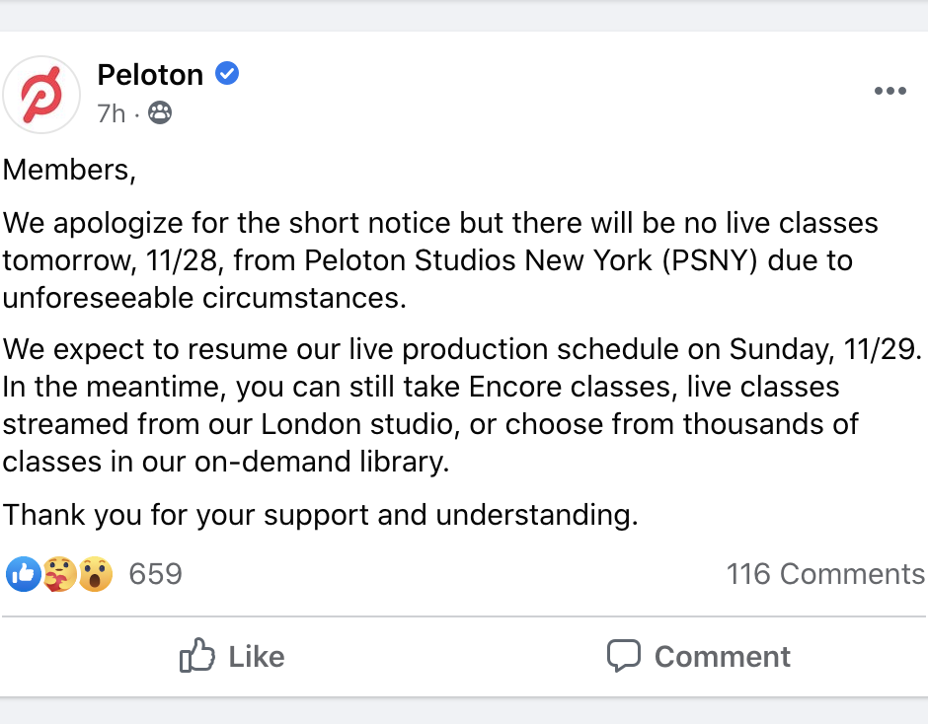This screenshot has width=928, height=724.
Task: Click the audience icon next to 7h
Action: coord(159,114)
